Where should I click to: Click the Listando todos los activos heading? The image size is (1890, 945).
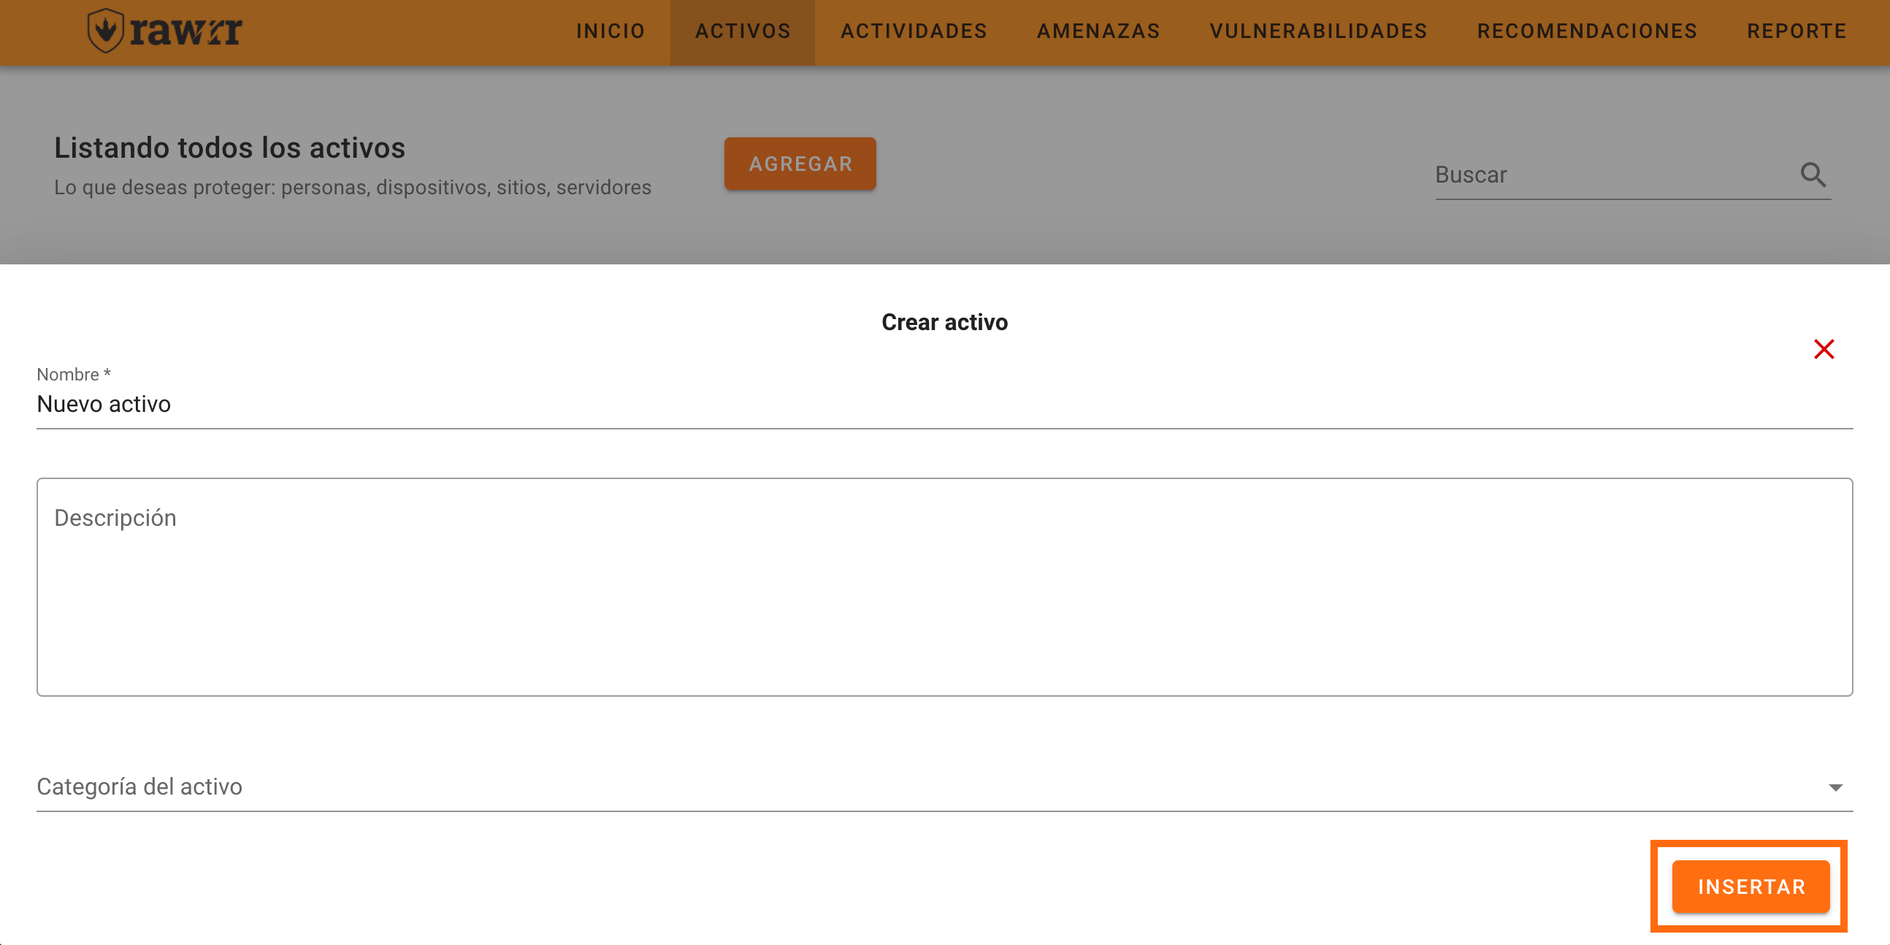tap(229, 148)
